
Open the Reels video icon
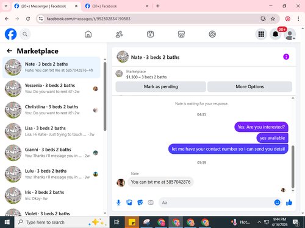150,34
